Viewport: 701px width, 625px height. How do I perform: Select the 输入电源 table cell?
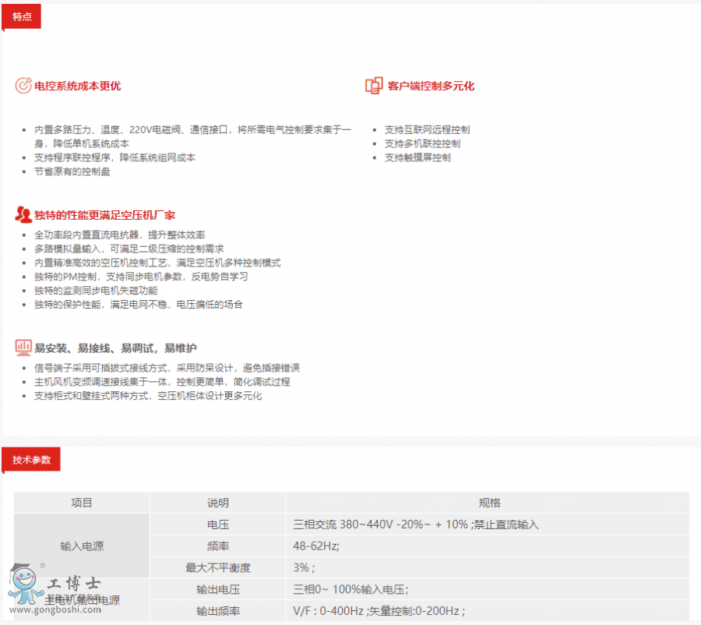click(82, 546)
